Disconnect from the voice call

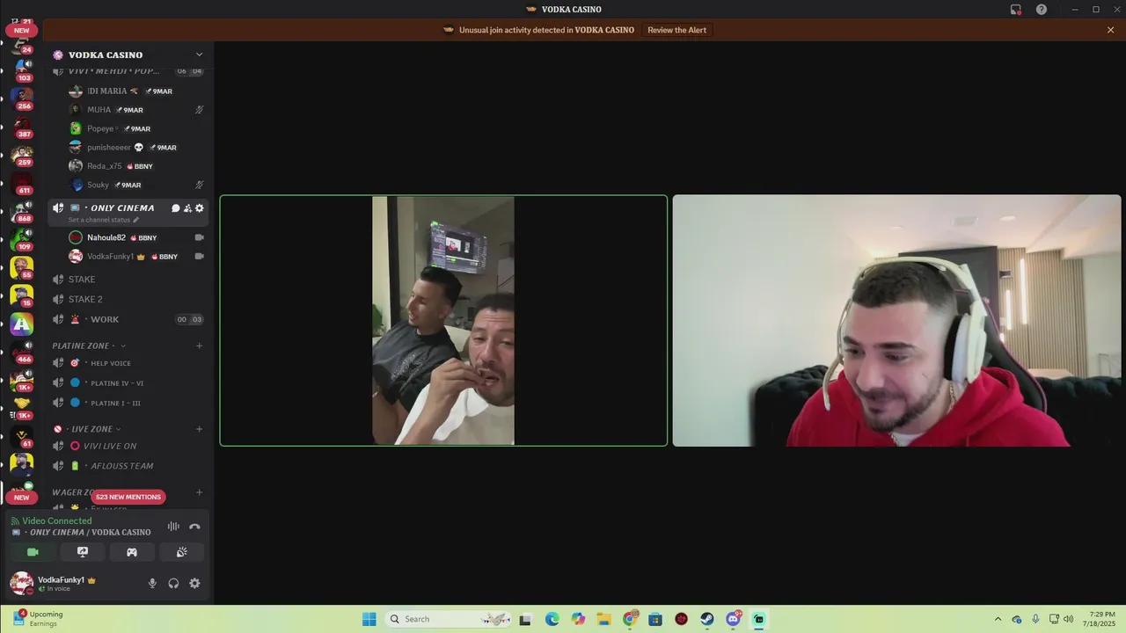click(x=194, y=527)
